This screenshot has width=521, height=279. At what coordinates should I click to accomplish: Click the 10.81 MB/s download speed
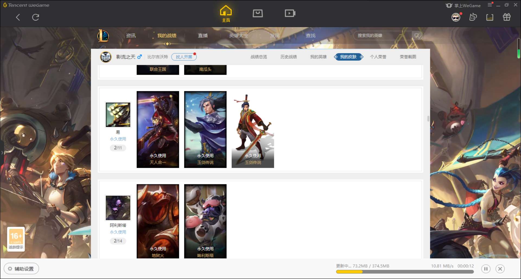point(442,266)
